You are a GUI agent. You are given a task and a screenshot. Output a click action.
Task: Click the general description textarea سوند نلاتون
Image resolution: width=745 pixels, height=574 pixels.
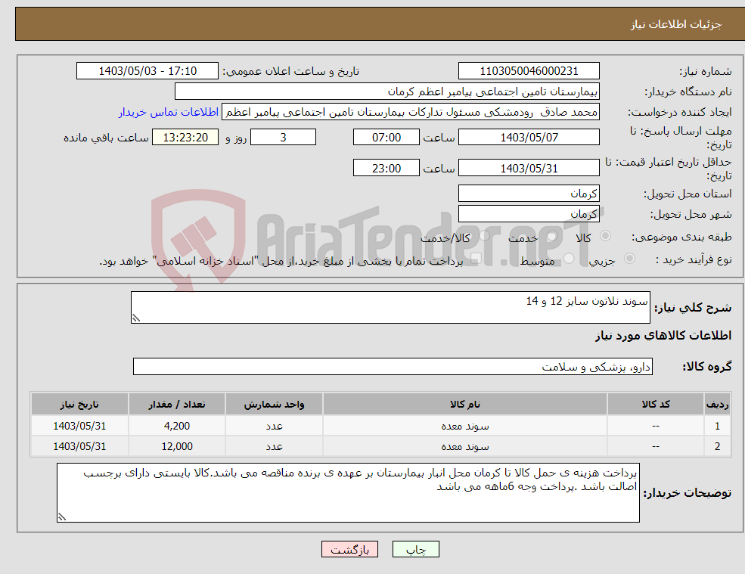390,308
